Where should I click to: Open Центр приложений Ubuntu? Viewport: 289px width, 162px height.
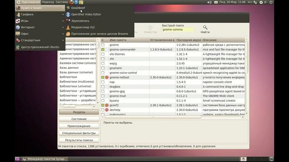40,47
